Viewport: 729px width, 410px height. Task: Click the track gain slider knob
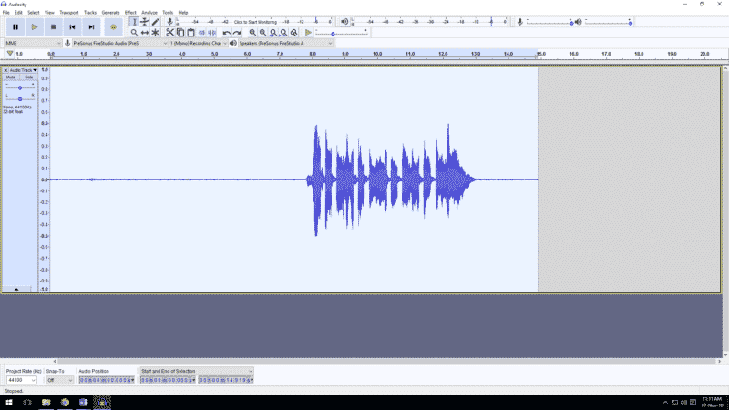[20, 87]
